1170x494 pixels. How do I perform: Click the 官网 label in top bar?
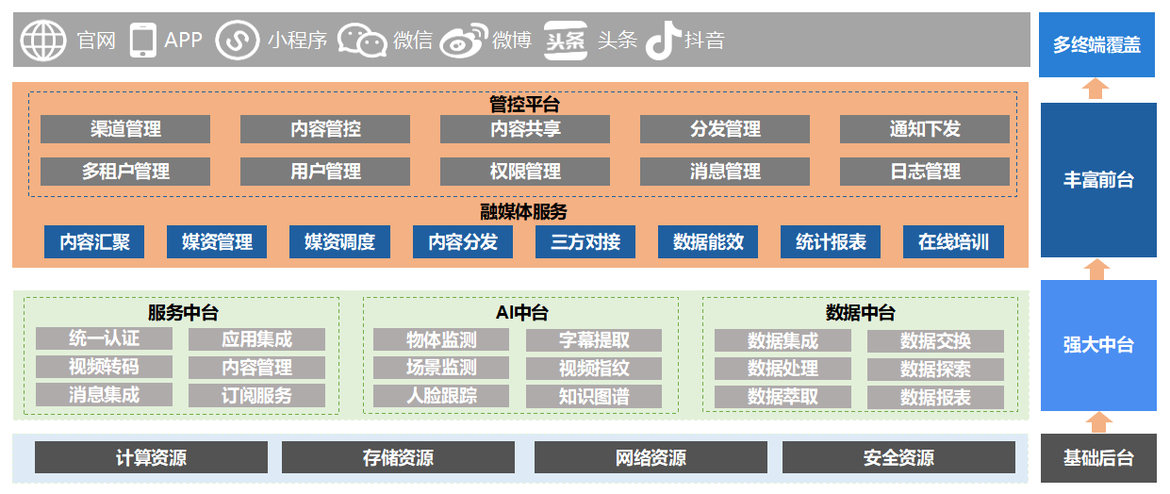96,41
